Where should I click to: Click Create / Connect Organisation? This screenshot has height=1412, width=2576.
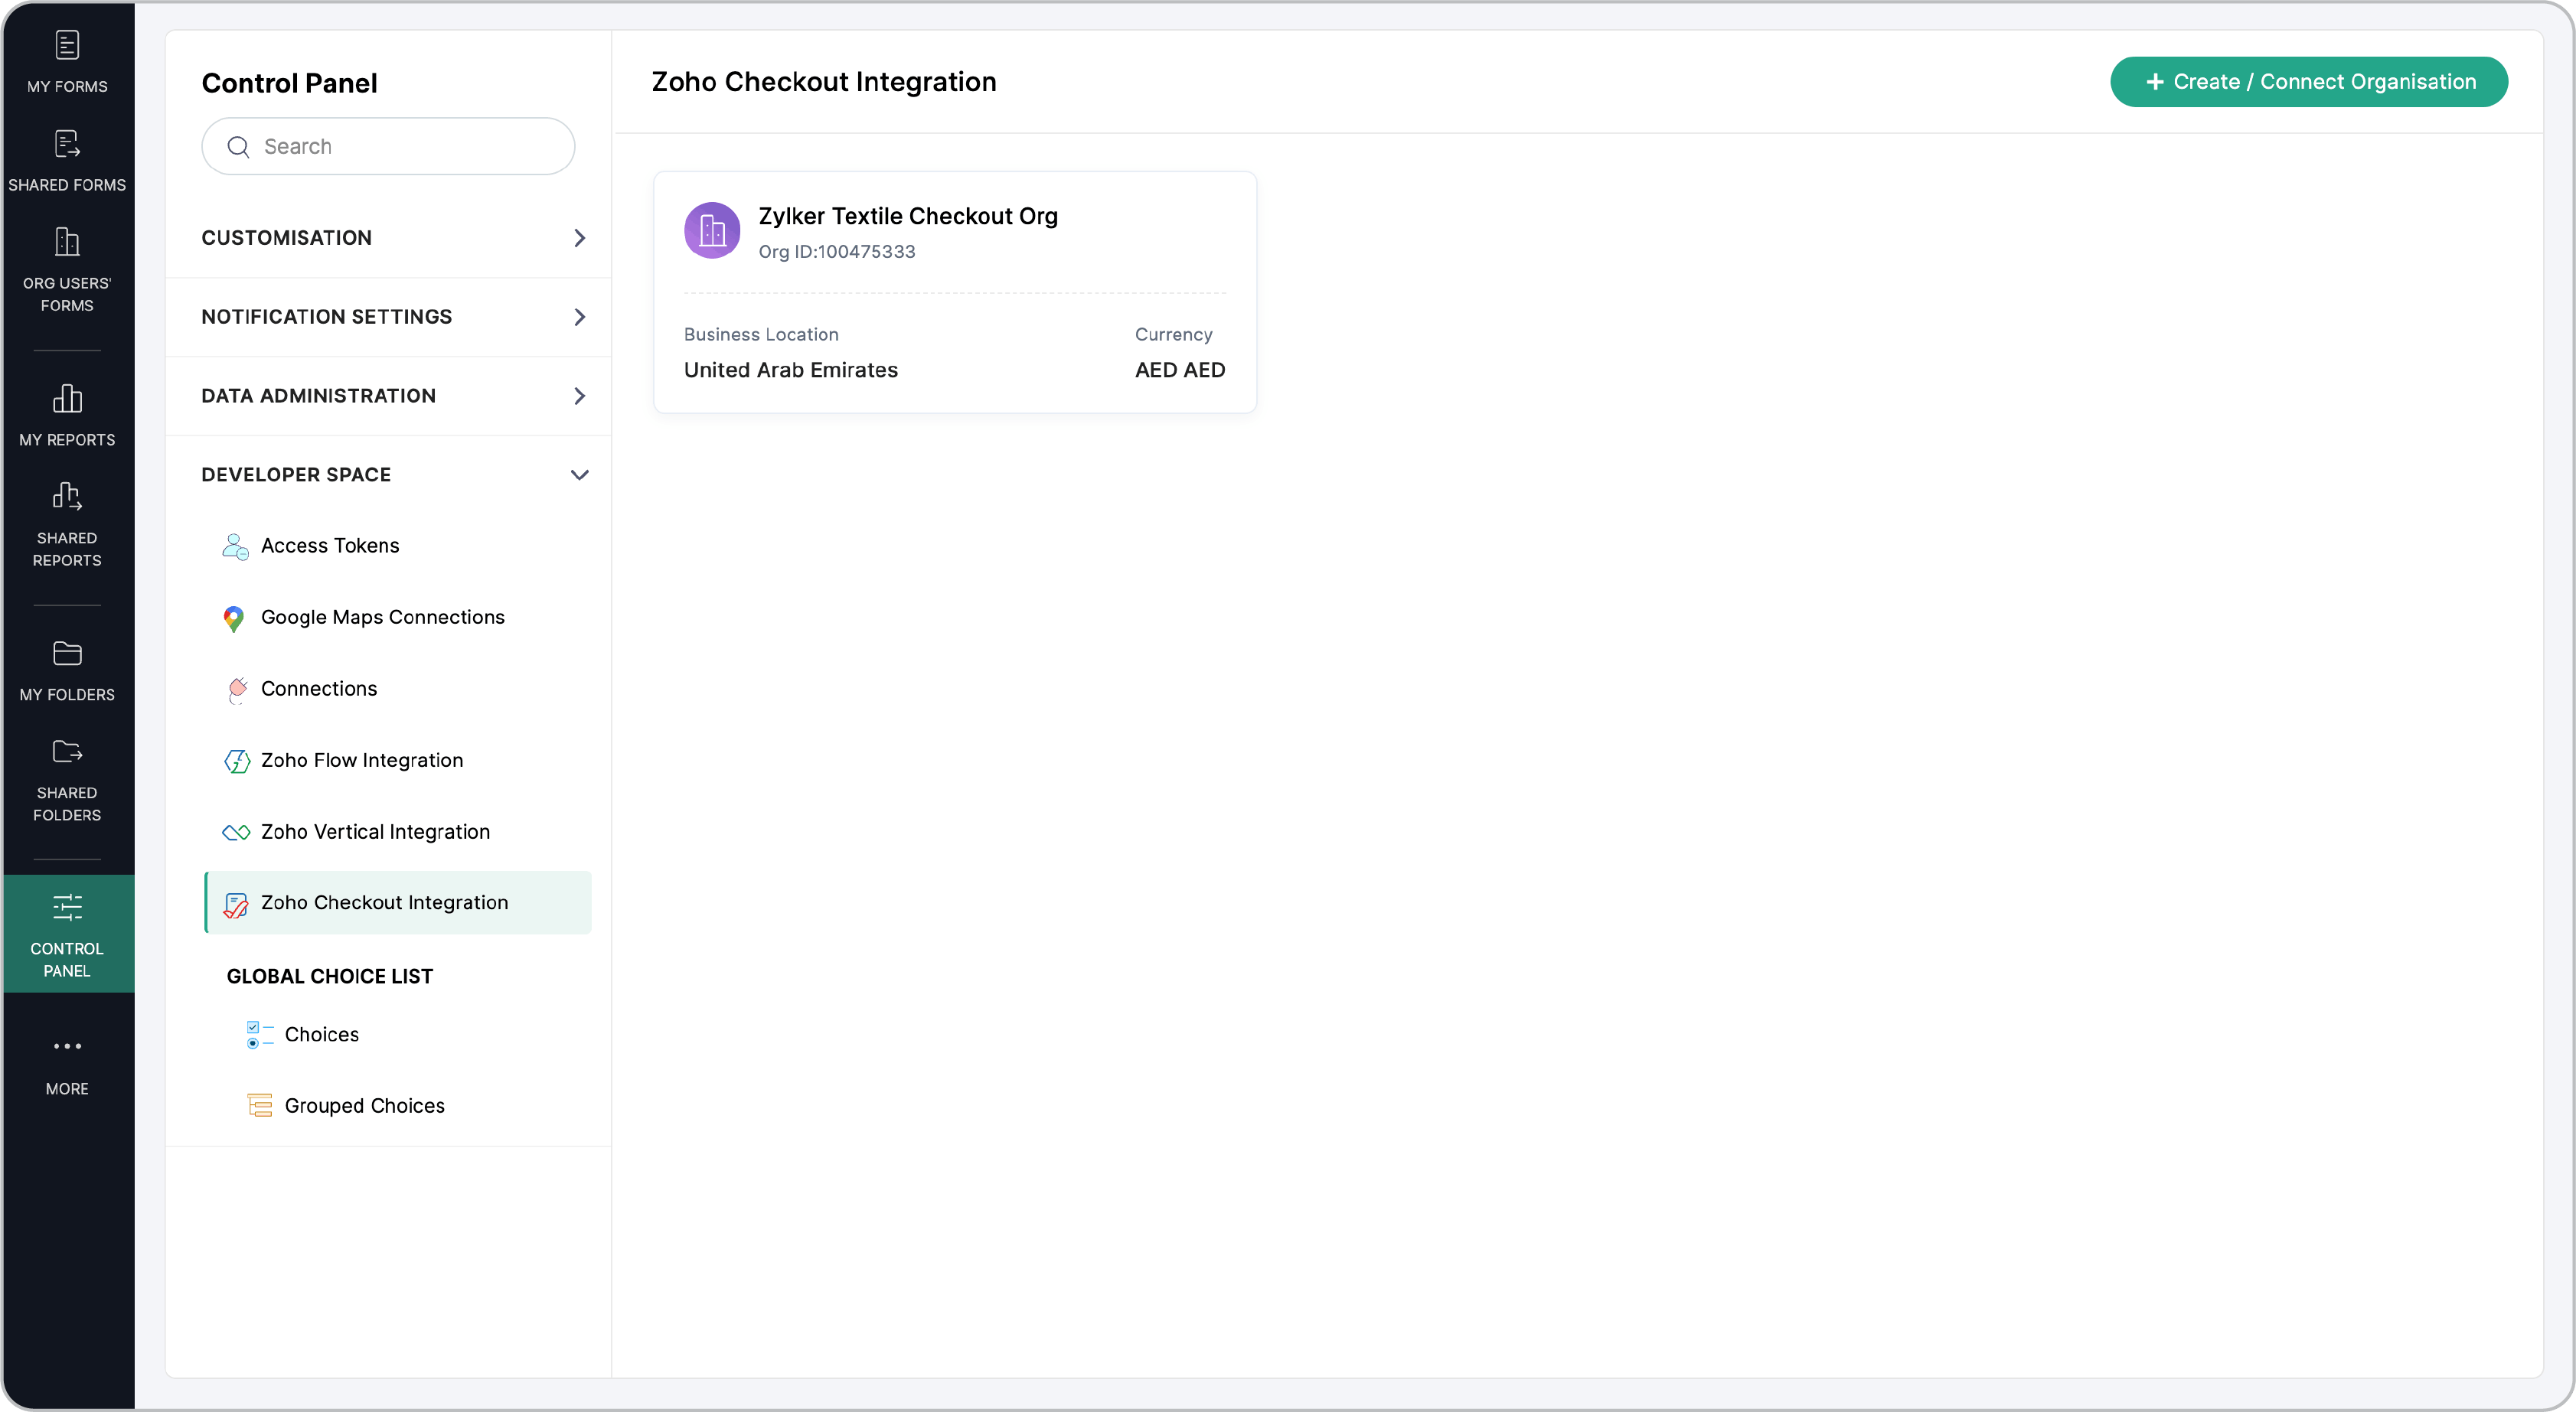(2308, 81)
